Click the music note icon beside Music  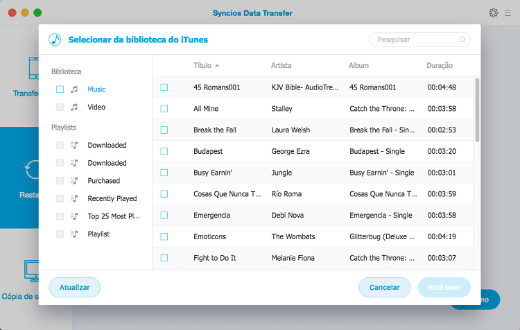(x=74, y=89)
